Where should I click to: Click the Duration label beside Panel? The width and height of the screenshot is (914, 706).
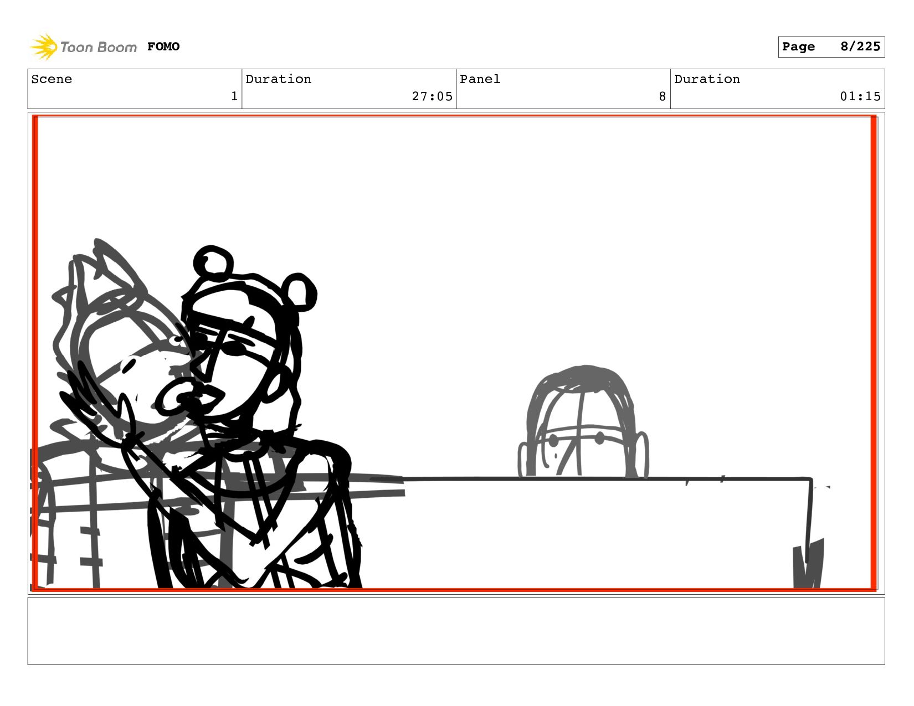(x=707, y=79)
